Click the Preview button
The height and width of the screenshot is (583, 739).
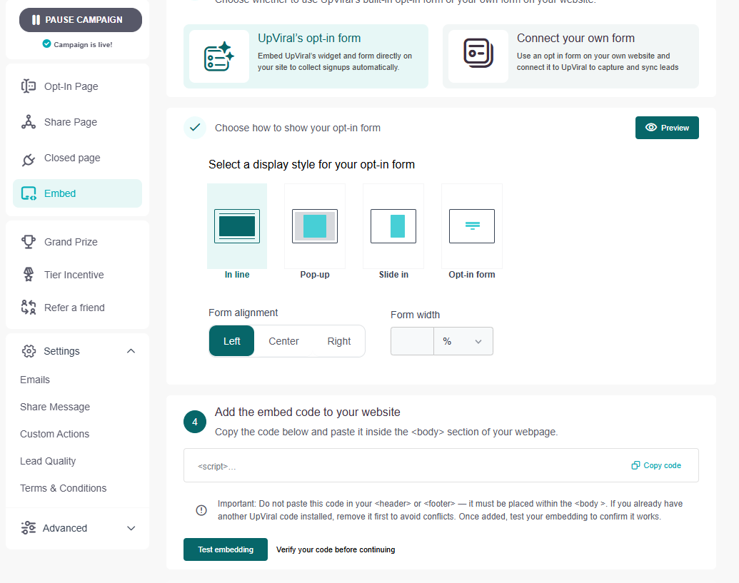[x=667, y=128]
